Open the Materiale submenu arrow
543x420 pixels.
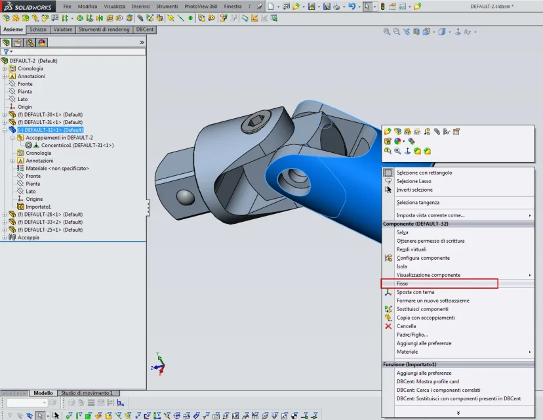click(x=529, y=352)
